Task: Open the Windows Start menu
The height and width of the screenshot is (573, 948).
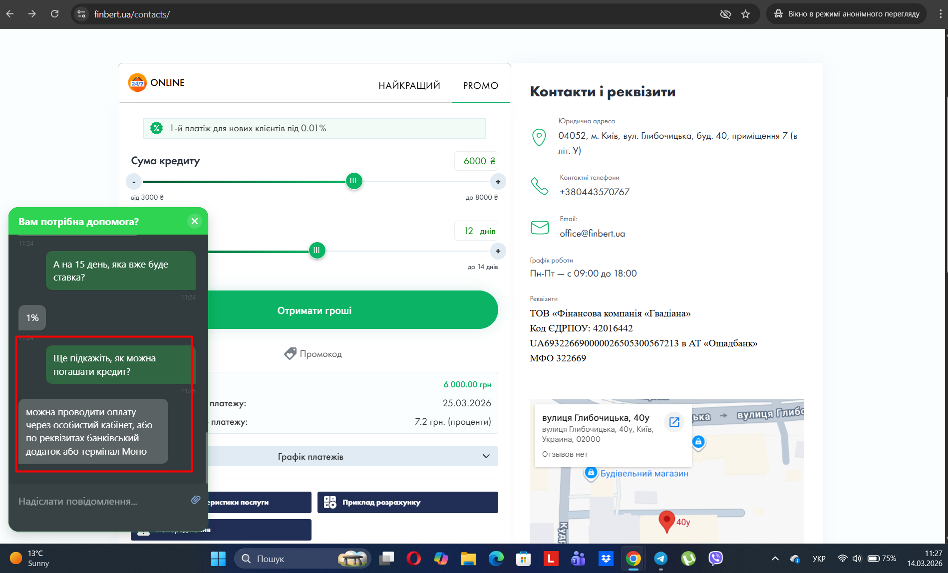Action: (x=218, y=559)
